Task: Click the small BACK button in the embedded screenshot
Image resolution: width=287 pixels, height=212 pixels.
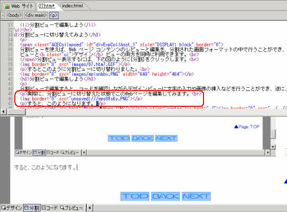Action: click(x=143, y=138)
